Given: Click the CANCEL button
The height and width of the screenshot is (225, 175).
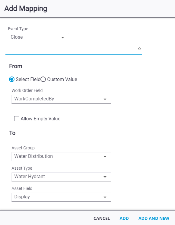Looking at the screenshot, I should [x=102, y=218].
